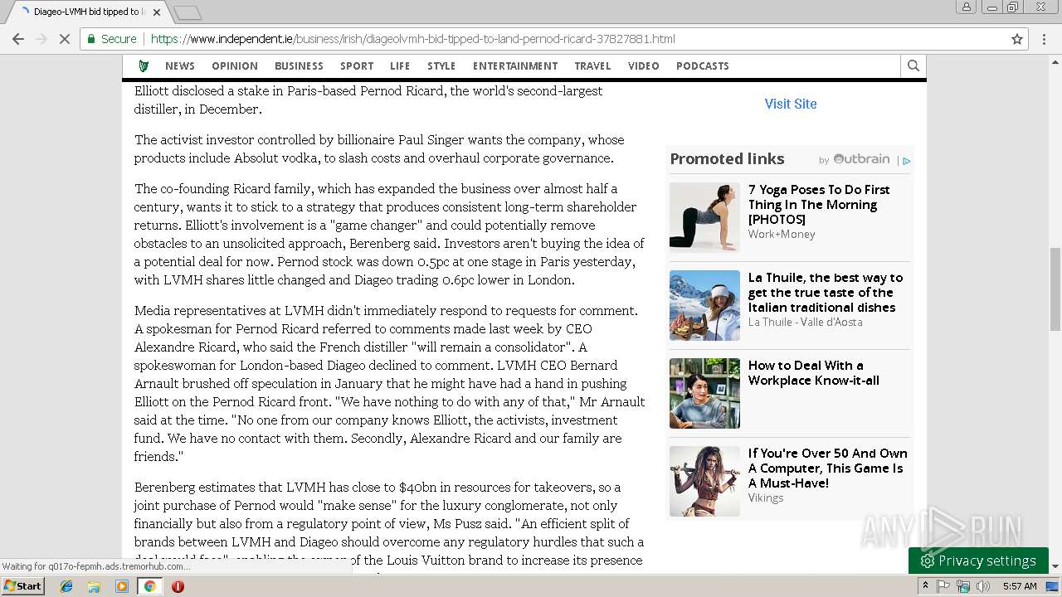Image resolution: width=1062 pixels, height=597 pixels.
Task: Open the VIDEO section
Action: click(x=644, y=66)
